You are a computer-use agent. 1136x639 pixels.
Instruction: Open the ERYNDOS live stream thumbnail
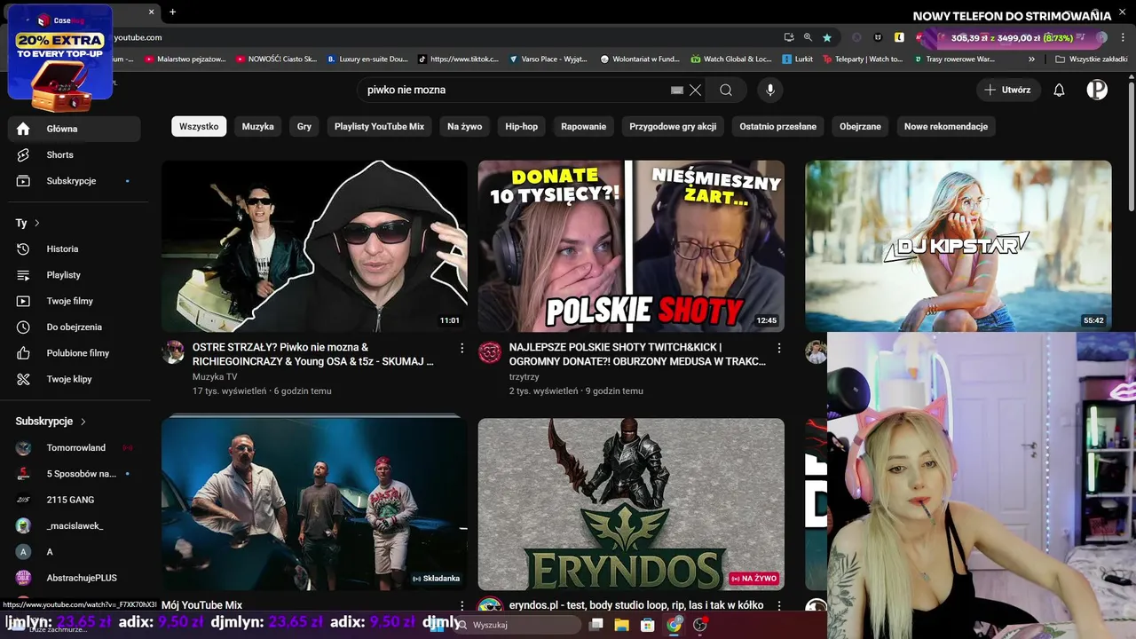click(x=631, y=504)
